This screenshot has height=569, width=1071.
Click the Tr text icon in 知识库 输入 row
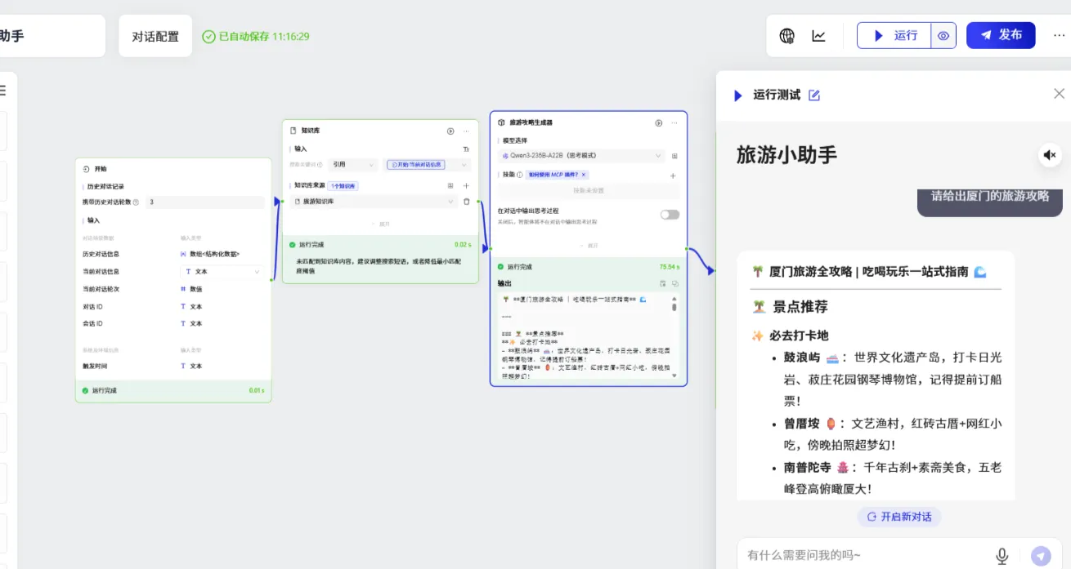point(467,149)
